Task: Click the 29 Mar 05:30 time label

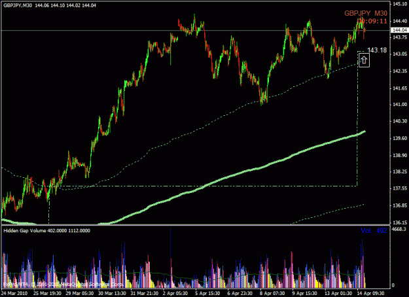Action: click(x=80, y=293)
